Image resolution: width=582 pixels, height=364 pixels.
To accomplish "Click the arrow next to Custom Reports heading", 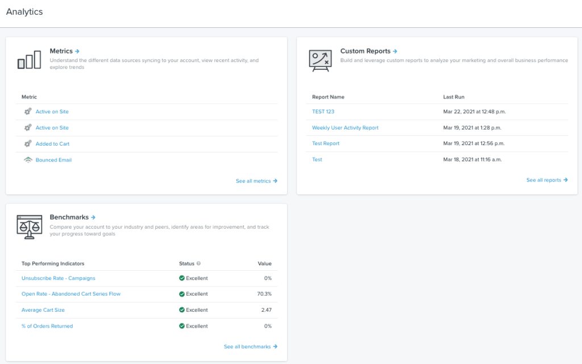I will pos(395,51).
